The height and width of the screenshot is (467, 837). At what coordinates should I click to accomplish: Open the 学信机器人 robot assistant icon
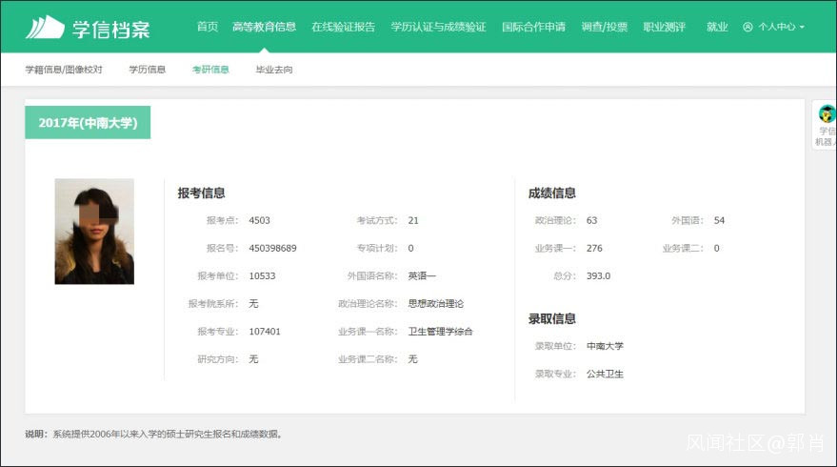pyautogui.click(x=827, y=113)
